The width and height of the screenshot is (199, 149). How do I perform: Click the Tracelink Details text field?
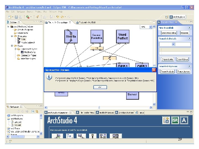click(x=183, y=44)
